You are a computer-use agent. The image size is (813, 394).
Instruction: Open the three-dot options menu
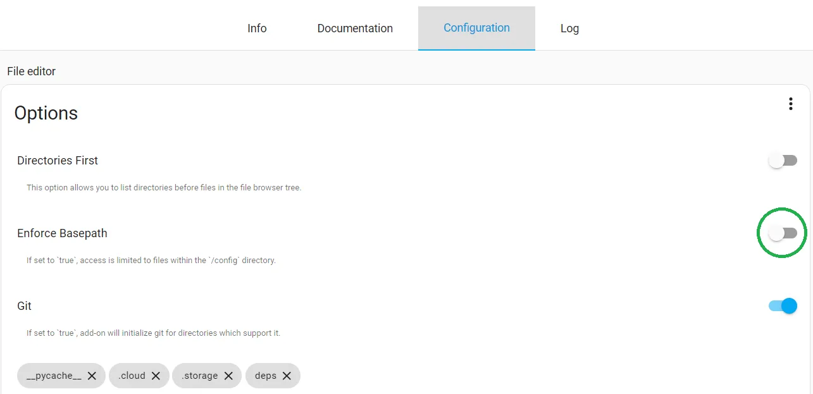pos(790,104)
